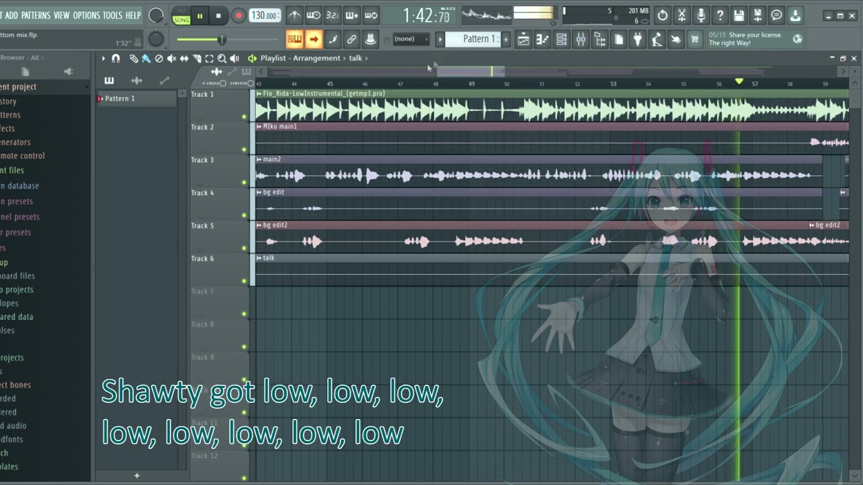This screenshot has height=485, width=863.
Task: Click the note blend recording icon
Action: point(333,39)
